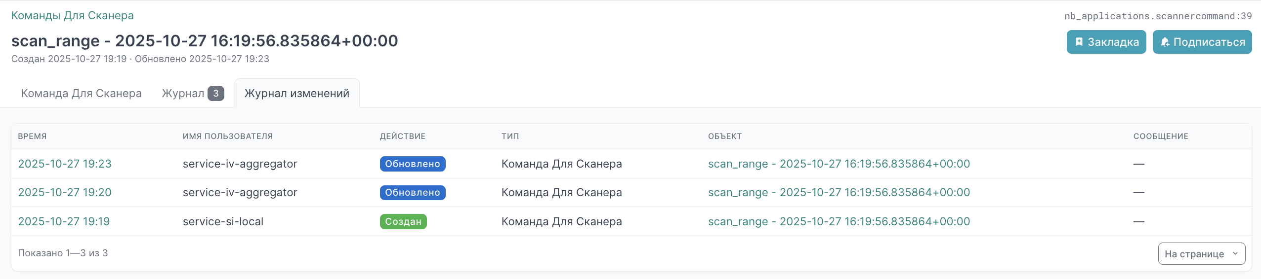
Task: Click the dropdown chevron for per-page selector
Action: [1235, 254]
